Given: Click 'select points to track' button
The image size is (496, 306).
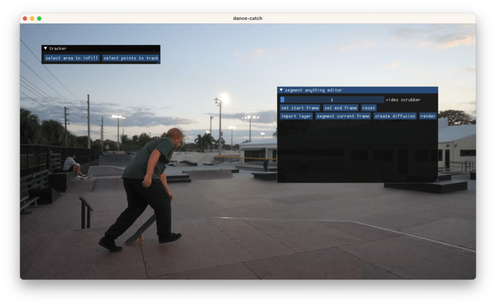Looking at the screenshot, I should (x=131, y=58).
